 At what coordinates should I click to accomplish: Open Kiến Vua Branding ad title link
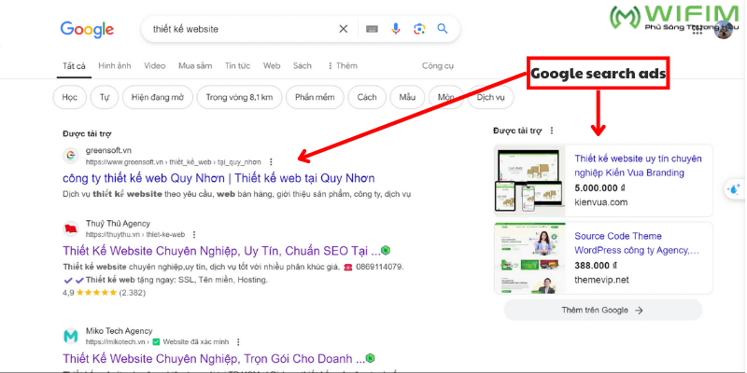pyautogui.click(x=638, y=166)
